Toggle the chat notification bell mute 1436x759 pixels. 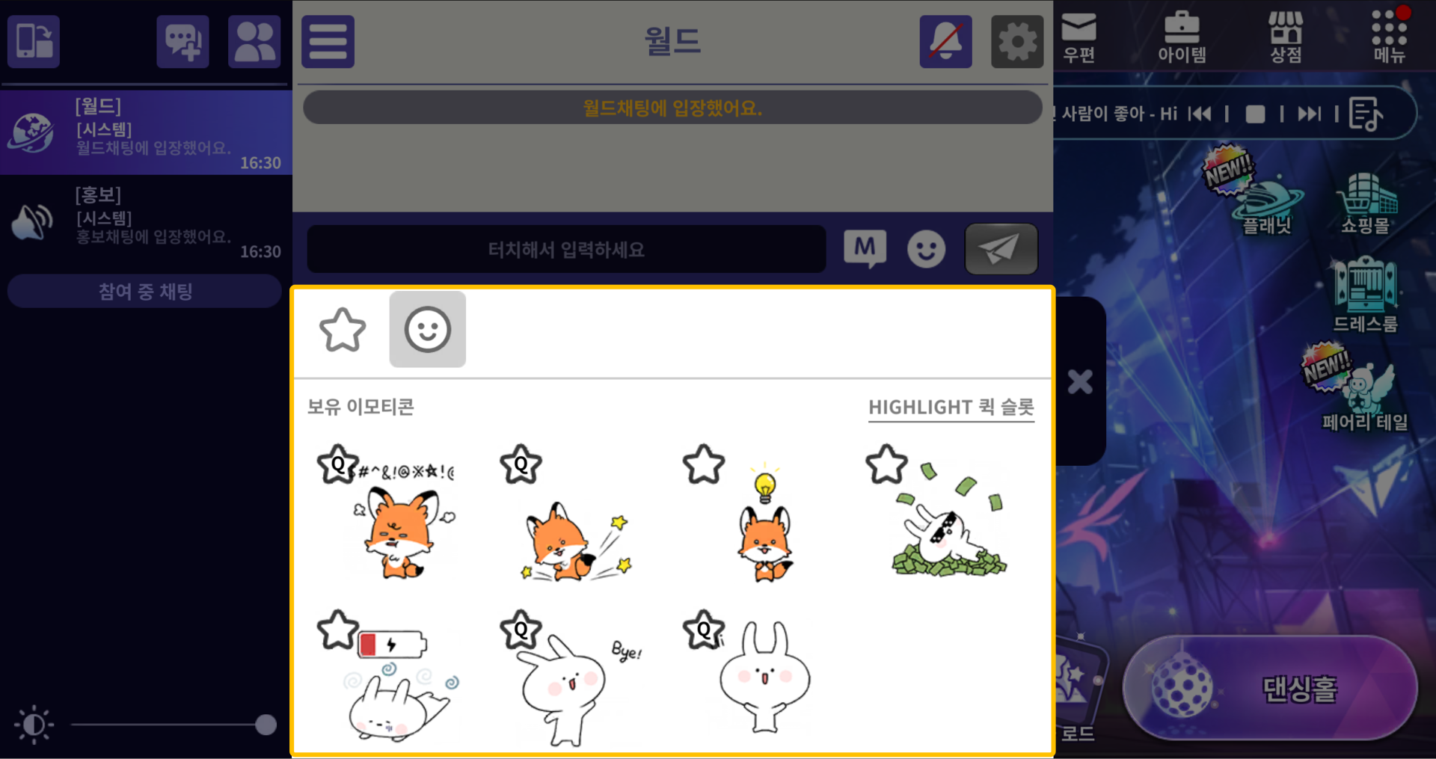coord(945,42)
